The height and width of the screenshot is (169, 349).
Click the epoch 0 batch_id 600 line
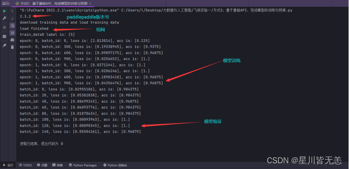91,53
